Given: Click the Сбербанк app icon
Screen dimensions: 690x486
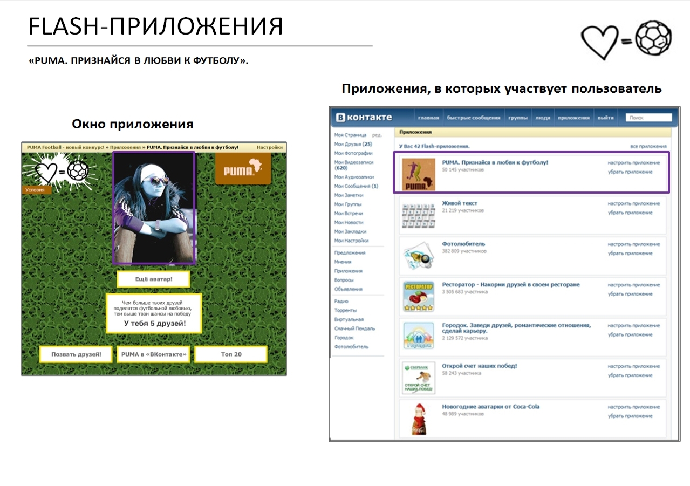Looking at the screenshot, I should click(x=419, y=378).
